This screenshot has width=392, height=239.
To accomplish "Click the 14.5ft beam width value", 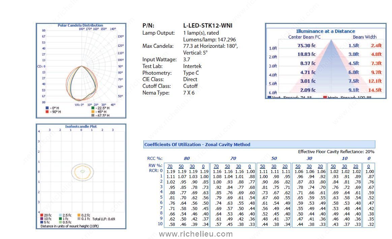I will coord(375,90).
